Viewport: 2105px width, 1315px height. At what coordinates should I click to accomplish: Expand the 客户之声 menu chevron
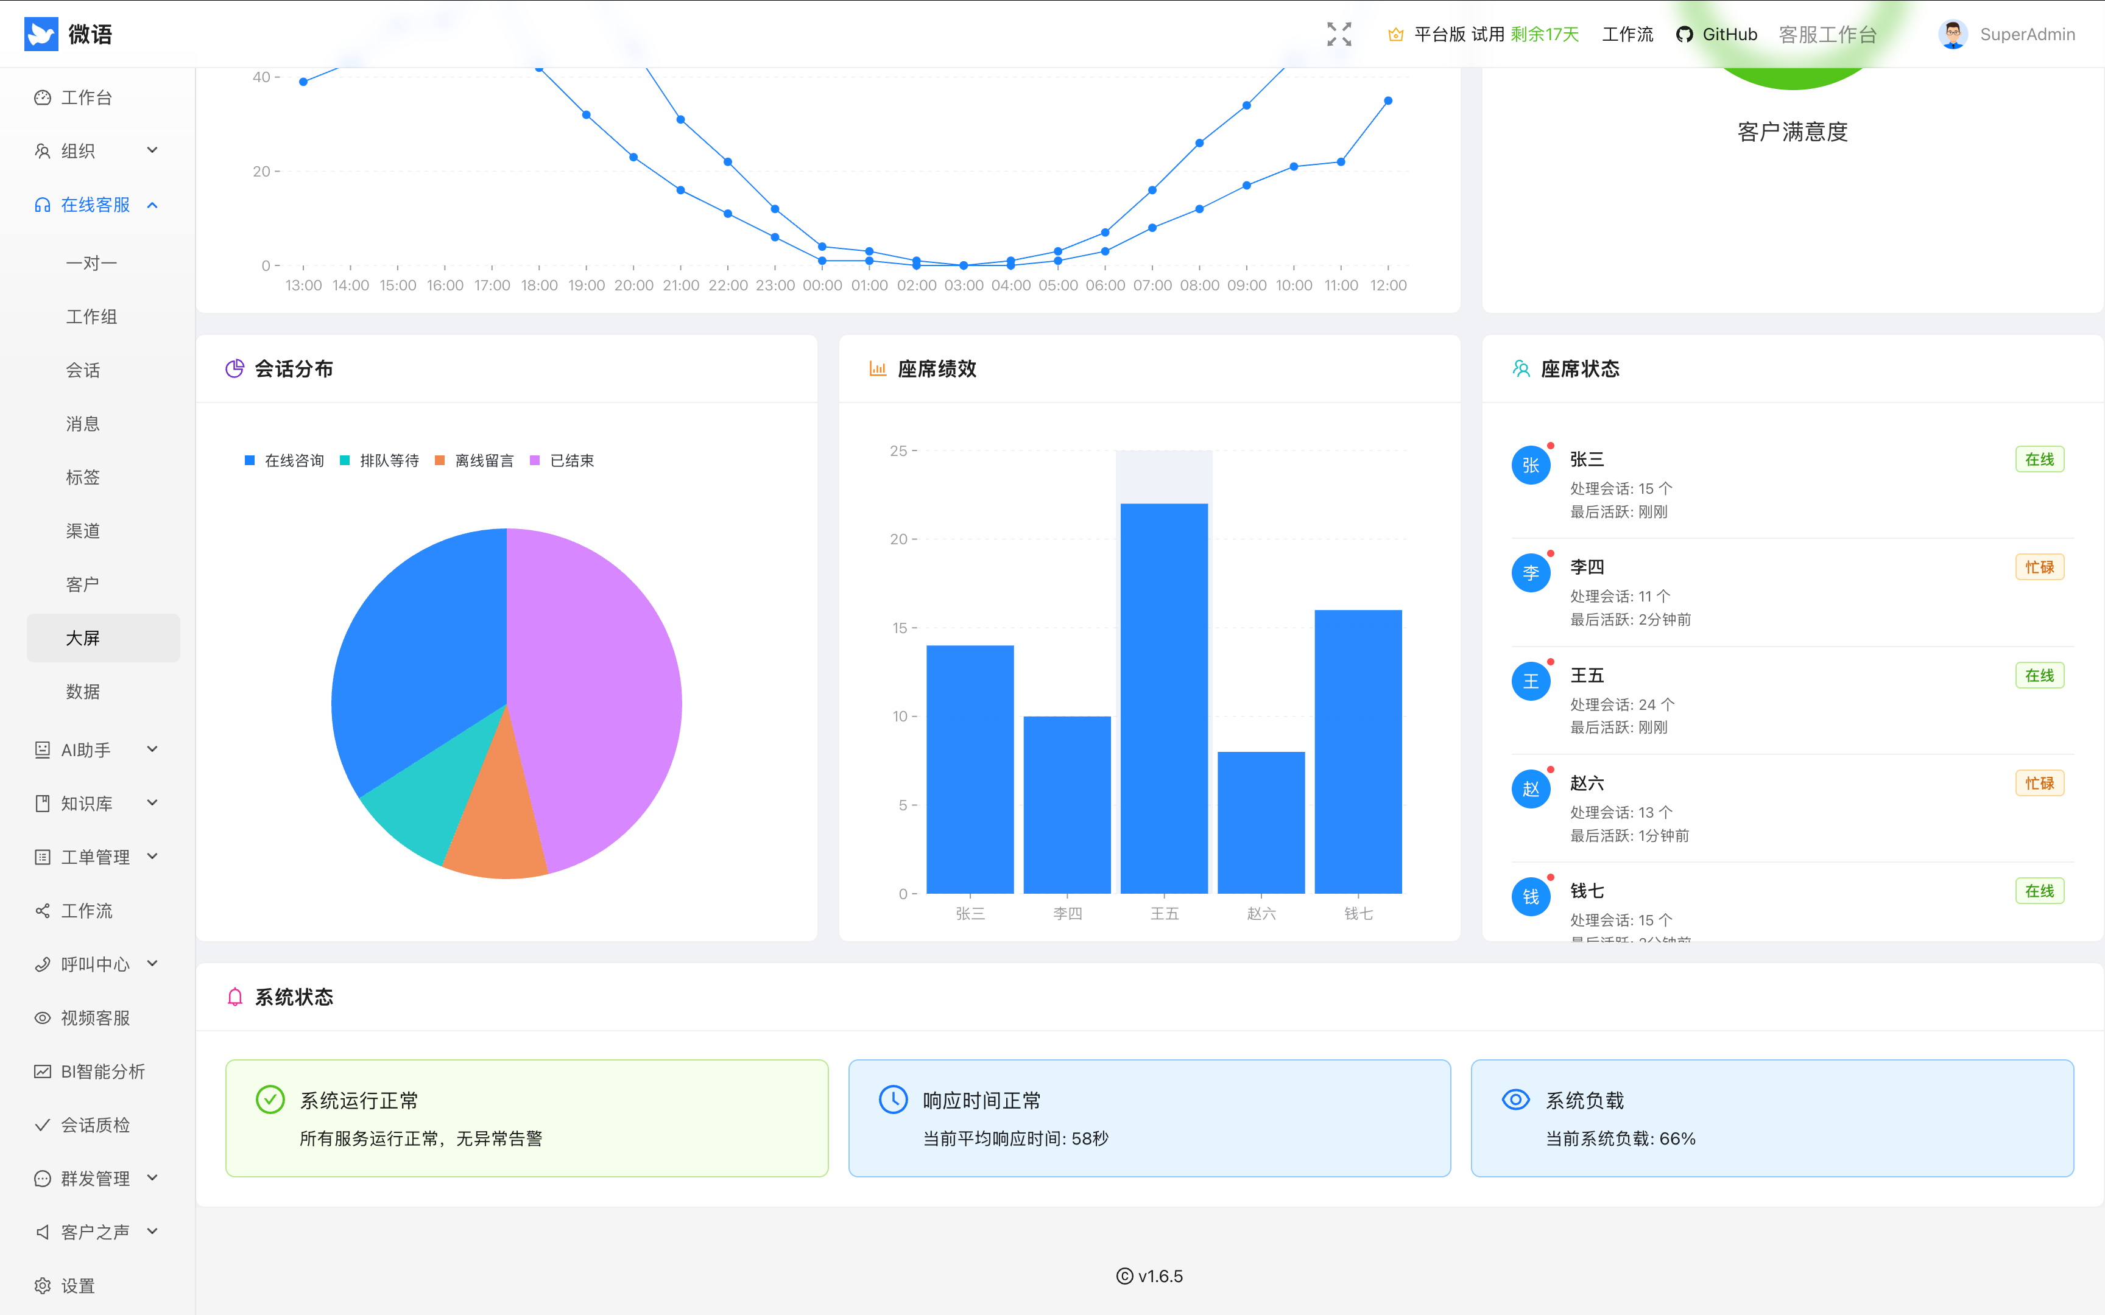click(152, 1232)
